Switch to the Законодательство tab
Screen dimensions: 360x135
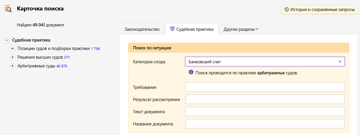click(x=142, y=29)
